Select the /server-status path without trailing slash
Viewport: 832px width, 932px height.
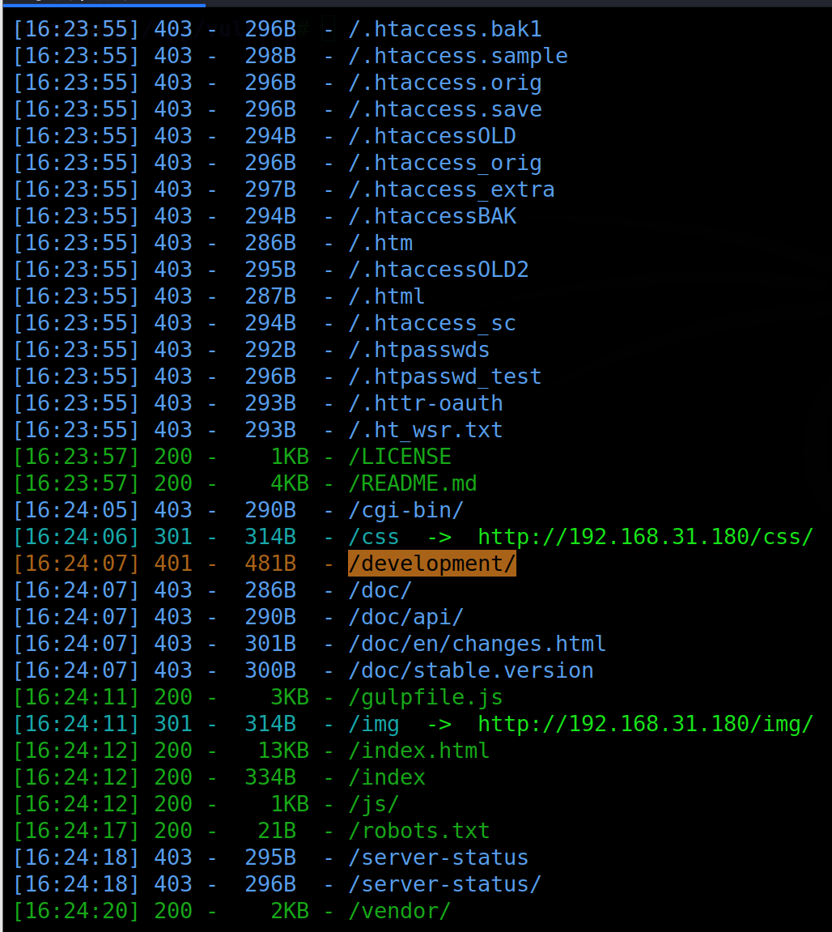pyautogui.click(x=439, y=858)
